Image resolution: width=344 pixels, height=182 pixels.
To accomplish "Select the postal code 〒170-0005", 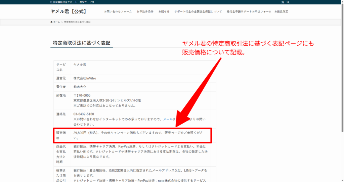I will (82, 95).
